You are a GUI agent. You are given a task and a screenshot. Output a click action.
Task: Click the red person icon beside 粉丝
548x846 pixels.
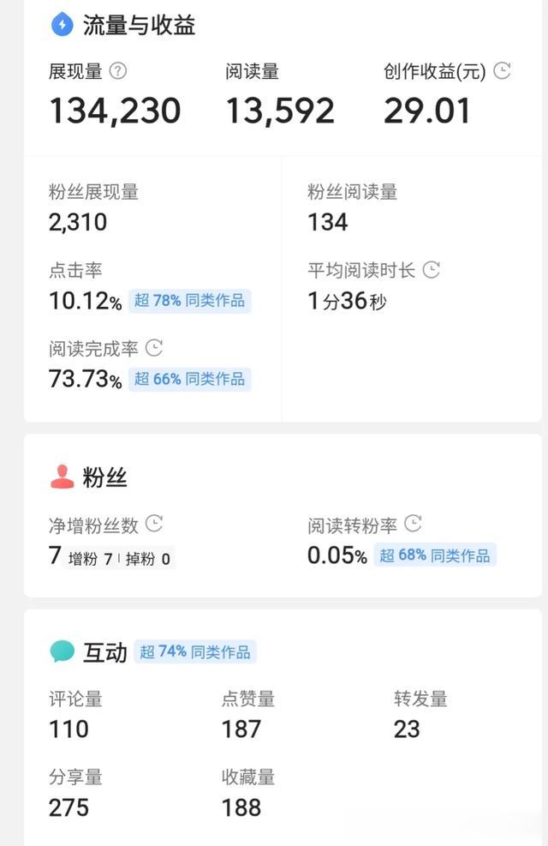63,477
